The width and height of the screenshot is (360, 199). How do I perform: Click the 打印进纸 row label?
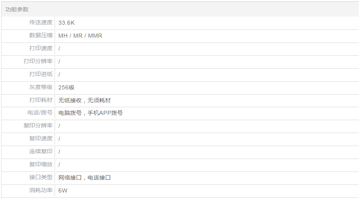pyautogui.click(x=40, y=74)
